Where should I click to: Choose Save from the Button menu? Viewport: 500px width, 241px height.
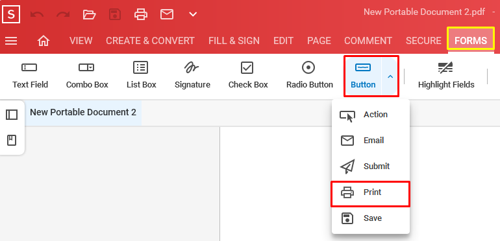pos(371,218)
